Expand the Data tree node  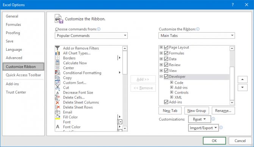(x=161, y=59)
